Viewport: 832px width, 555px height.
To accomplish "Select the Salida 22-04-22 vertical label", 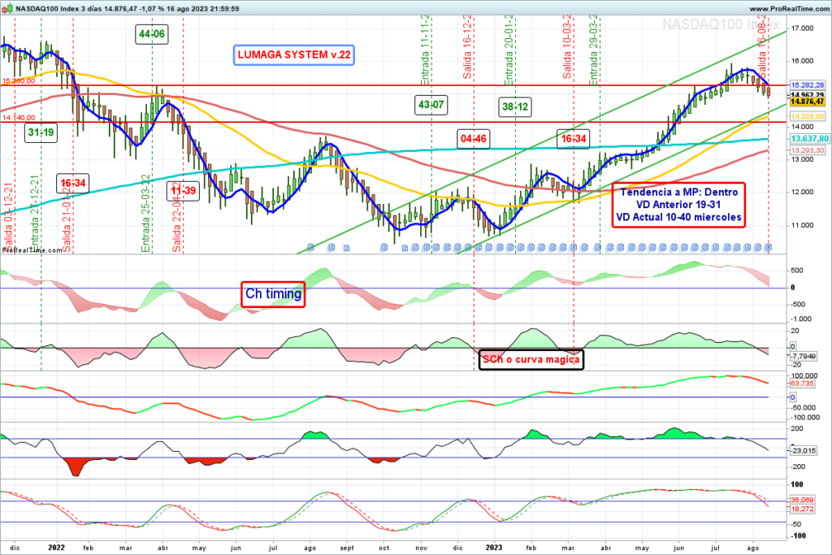I will tap(176, 218).
